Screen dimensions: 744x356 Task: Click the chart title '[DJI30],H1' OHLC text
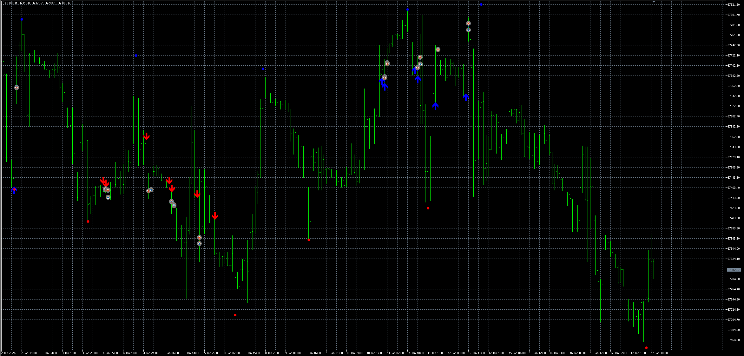pyautogui.click(x=36, y=3)
